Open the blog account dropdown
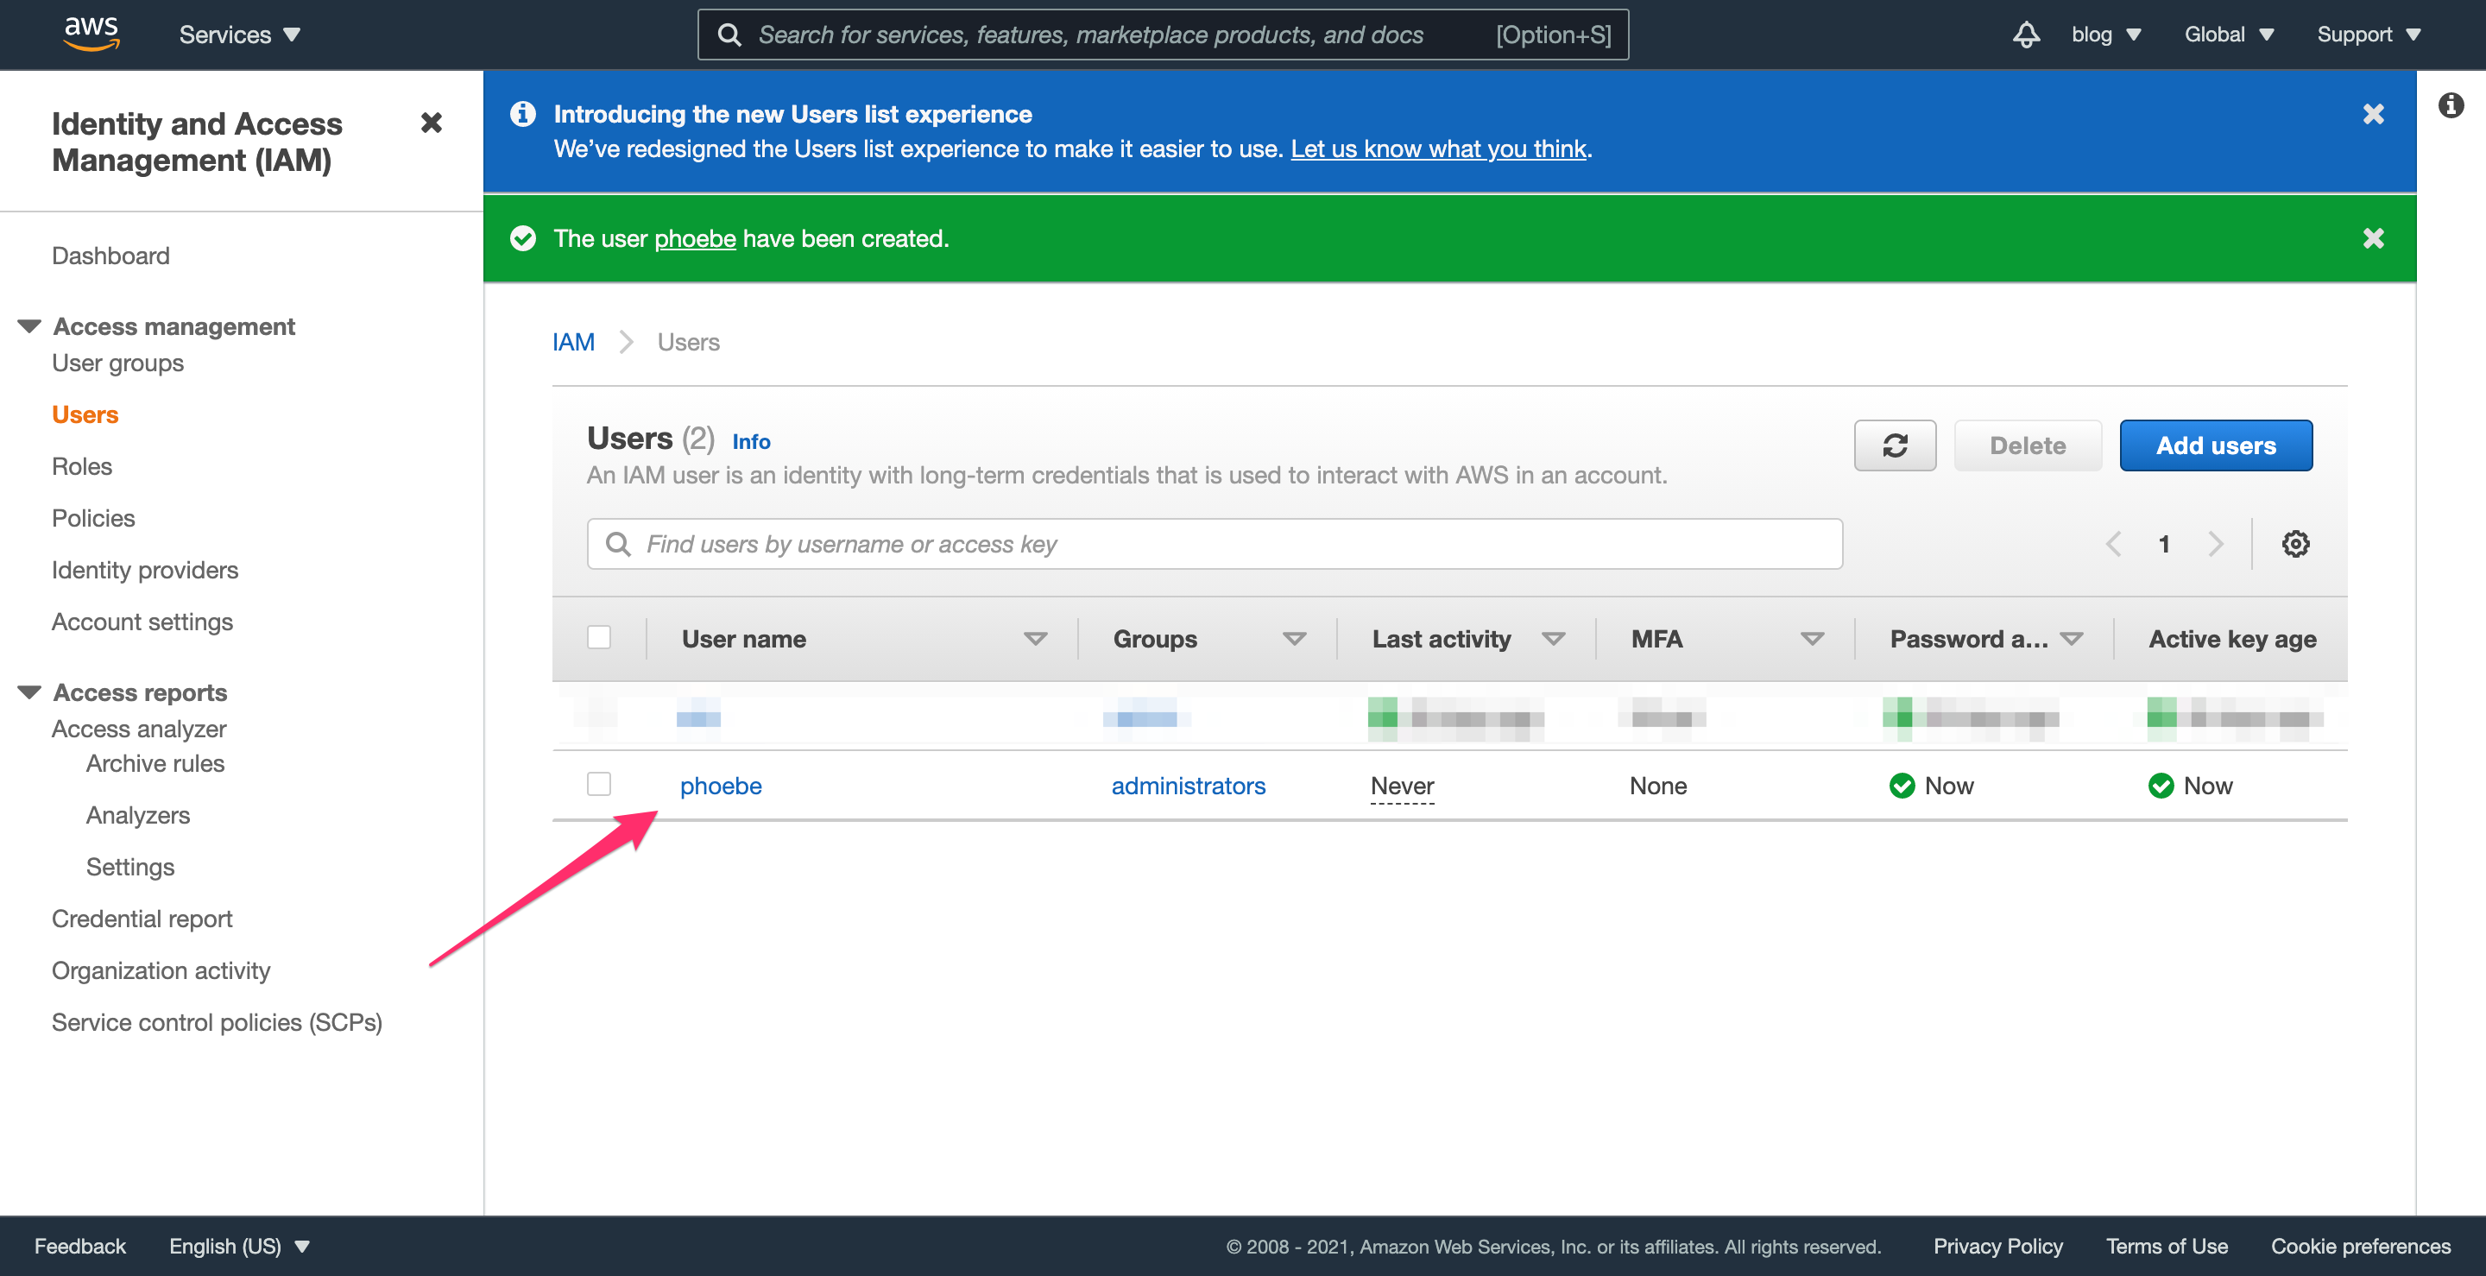The width and height of the screenshot is (2486, 1276). (x=2106, y=35)
